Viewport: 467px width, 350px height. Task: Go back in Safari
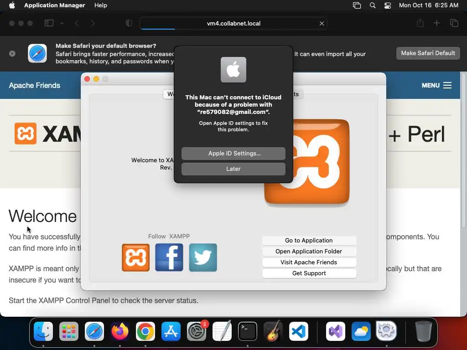click(x=77, y=23)
